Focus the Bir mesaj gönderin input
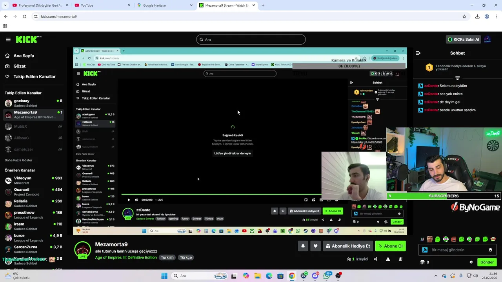Image resolution: width=502 pixels, height=282 pixels. coord(457,250)
